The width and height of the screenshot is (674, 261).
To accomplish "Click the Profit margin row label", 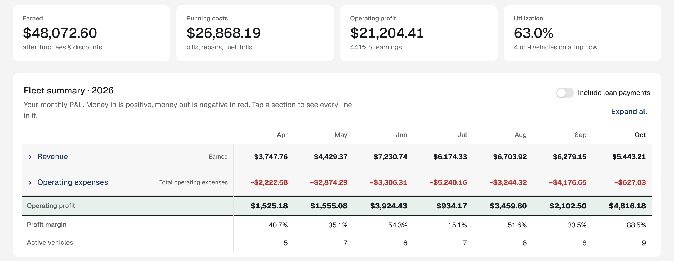I will pos(47,225).
